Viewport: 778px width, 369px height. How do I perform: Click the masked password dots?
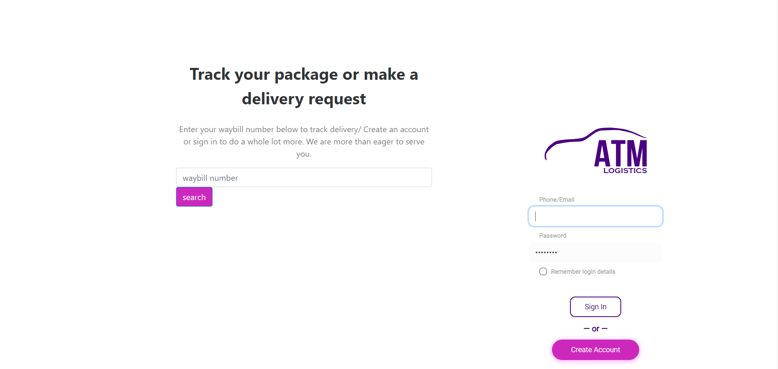[x=546, y=252]
